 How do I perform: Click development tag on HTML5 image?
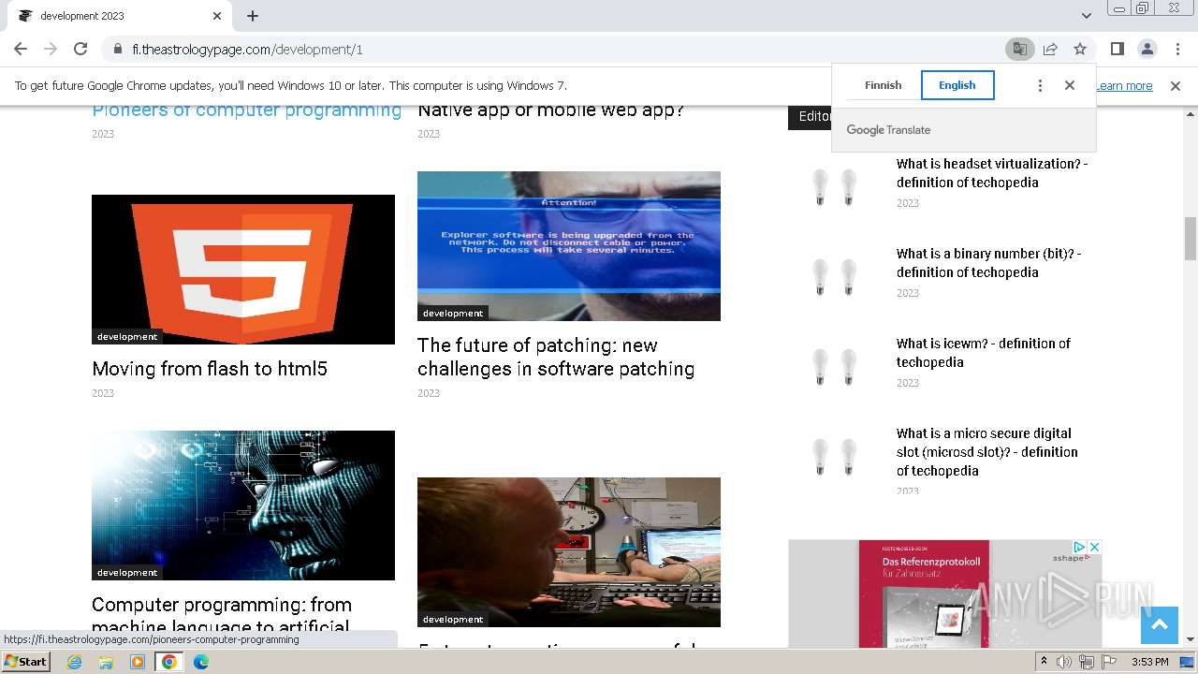[x=127, y=337]
